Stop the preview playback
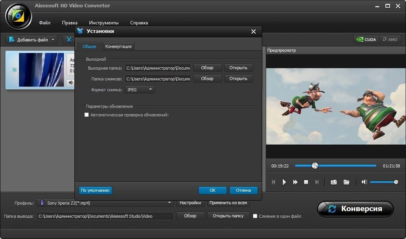This screenshot has height=239, width=406. 306,182
